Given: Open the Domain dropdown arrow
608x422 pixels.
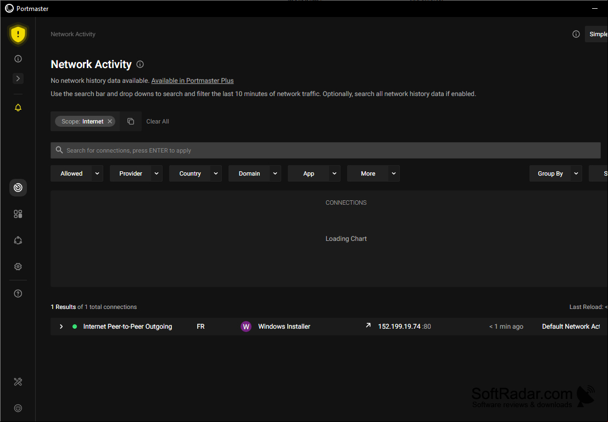Looking at the screenshot, I should (275, 173).
